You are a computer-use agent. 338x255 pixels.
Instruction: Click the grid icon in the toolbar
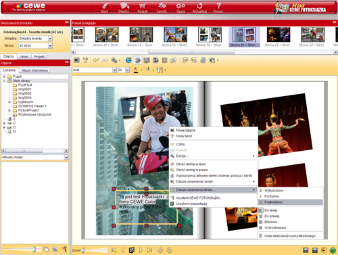tap(165, 60)
